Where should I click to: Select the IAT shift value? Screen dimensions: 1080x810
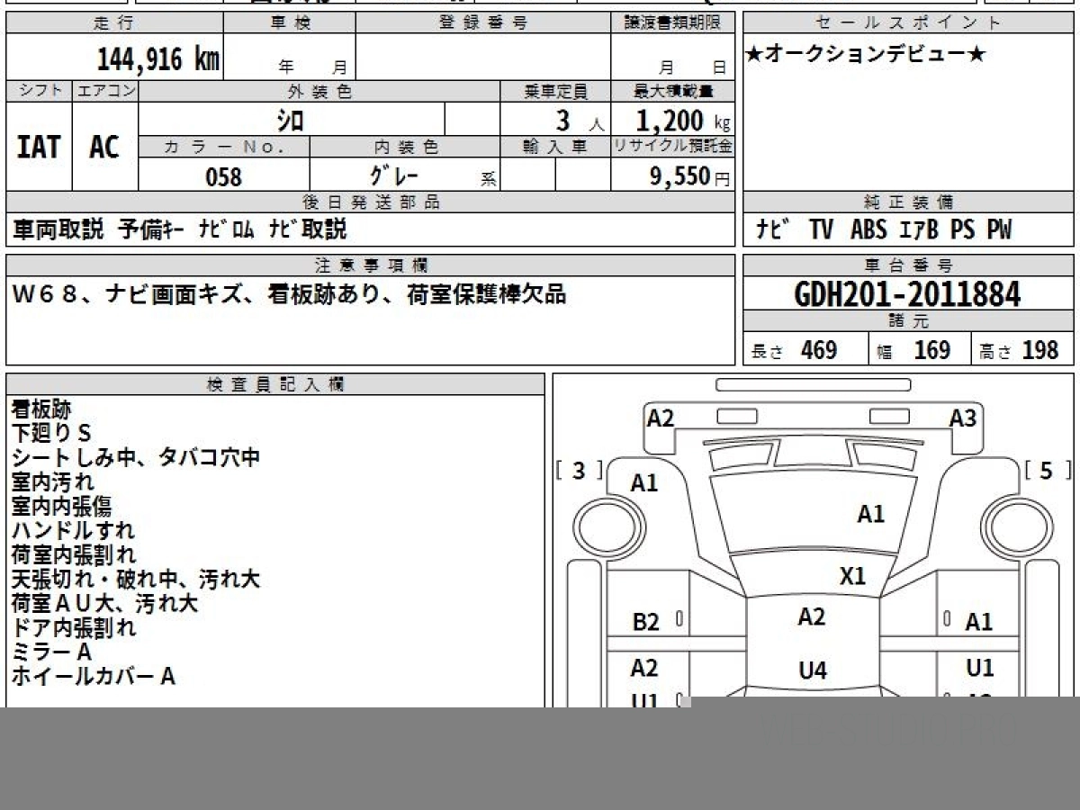click(x=39, y=147)
